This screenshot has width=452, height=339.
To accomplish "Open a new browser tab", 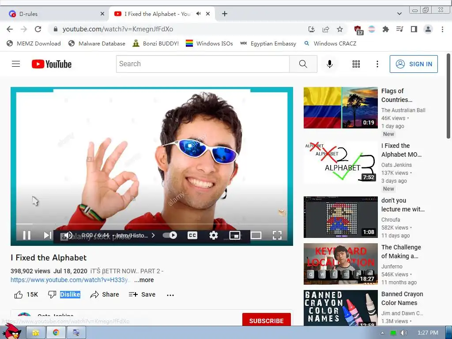I will click(225, 14).
